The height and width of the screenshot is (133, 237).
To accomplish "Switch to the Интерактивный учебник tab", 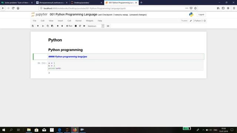I will [x=52, y=3].
